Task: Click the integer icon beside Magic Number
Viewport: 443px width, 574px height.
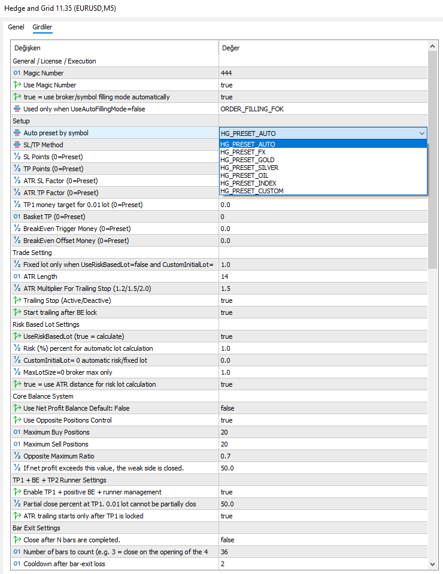Action: [x=17, y=73]
